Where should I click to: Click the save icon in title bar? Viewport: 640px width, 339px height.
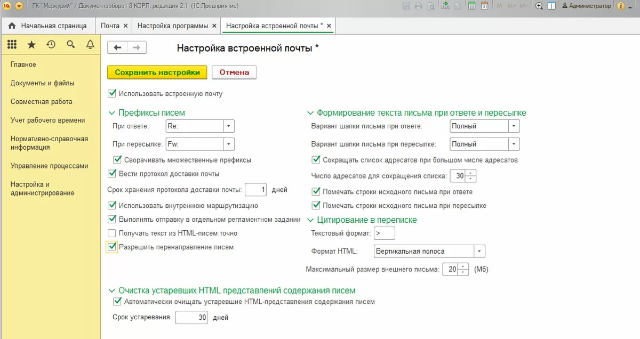click(406, 6)
